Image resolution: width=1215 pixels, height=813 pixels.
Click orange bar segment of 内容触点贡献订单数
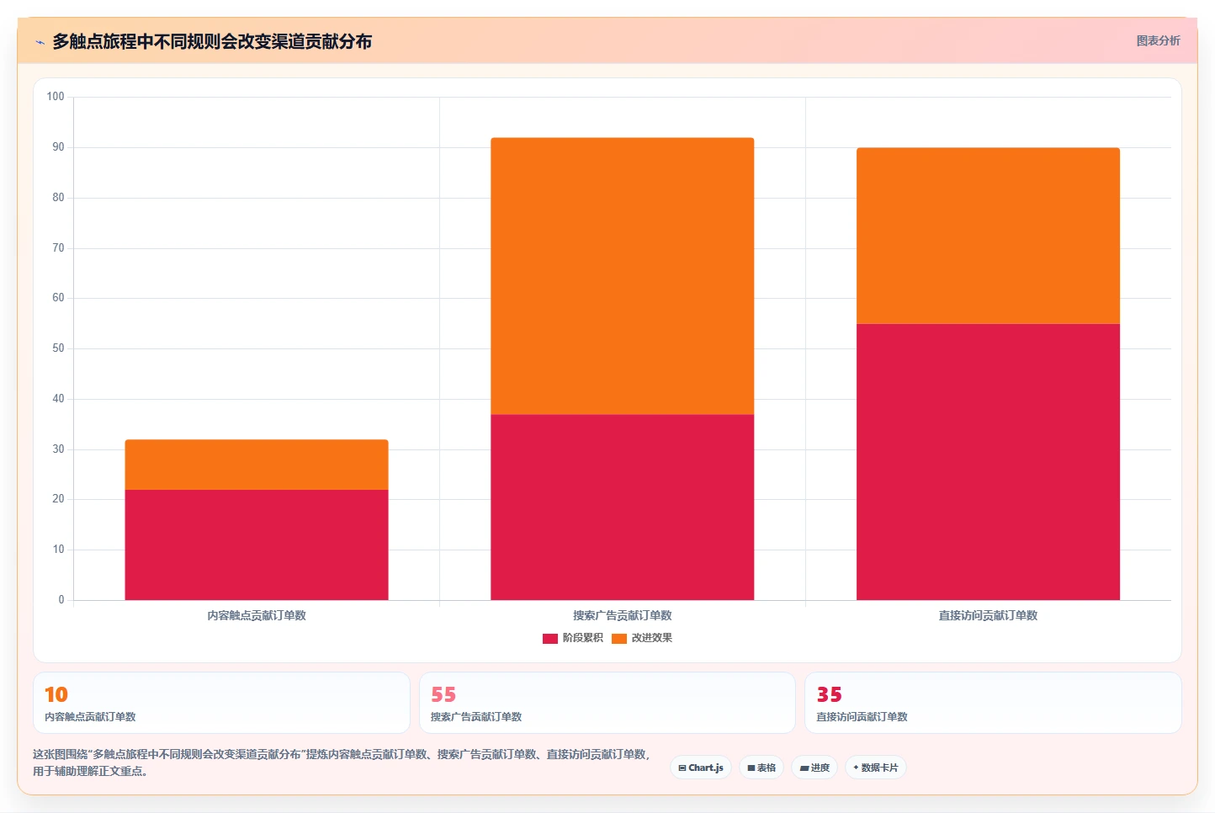tap(257, 465)
